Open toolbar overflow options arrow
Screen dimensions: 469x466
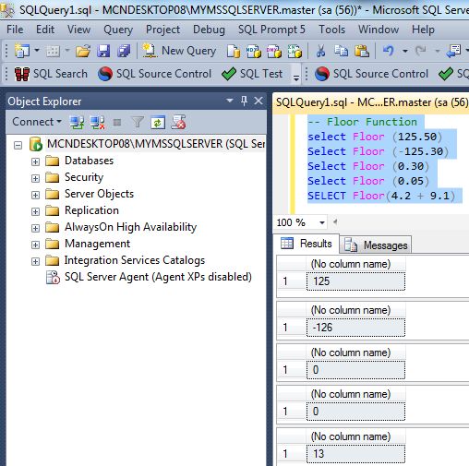tap(296, 78)
